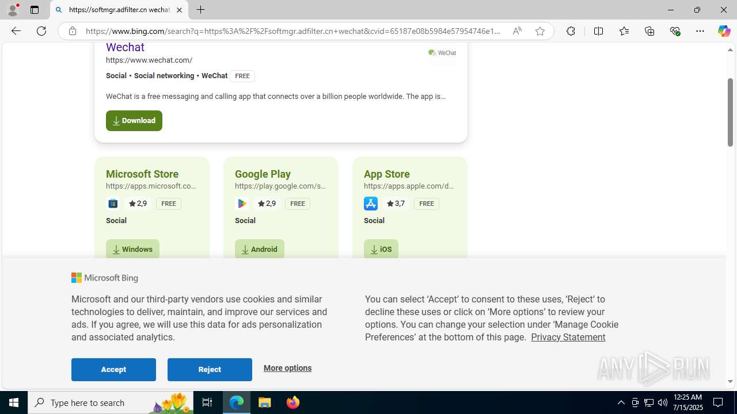Viewport: 737px width, 414px height.
Task: Open Read aloud in address bar
Action: click(517, 31)
